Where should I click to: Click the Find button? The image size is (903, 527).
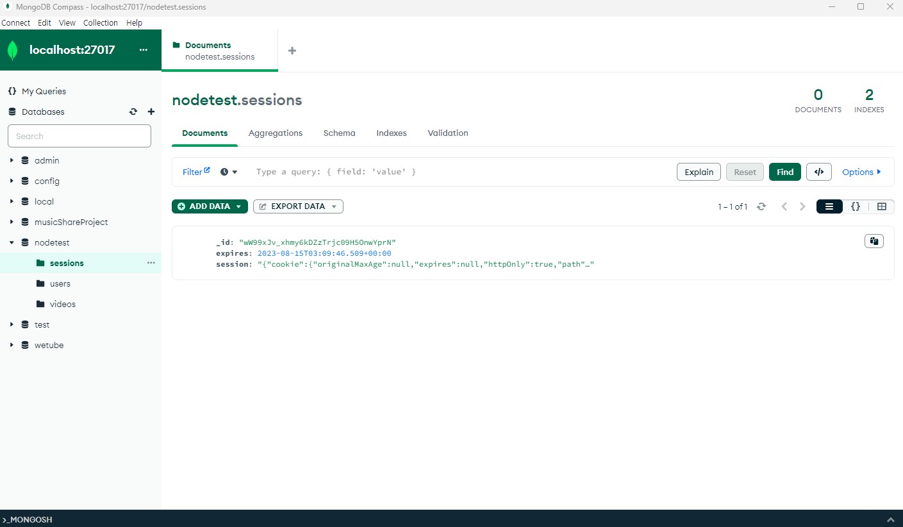click(x=785, y=172)
